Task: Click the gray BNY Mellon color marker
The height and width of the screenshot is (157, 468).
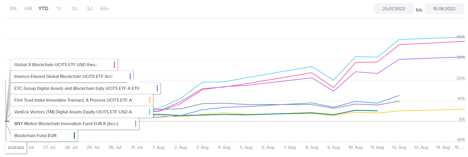Action: 136,124
